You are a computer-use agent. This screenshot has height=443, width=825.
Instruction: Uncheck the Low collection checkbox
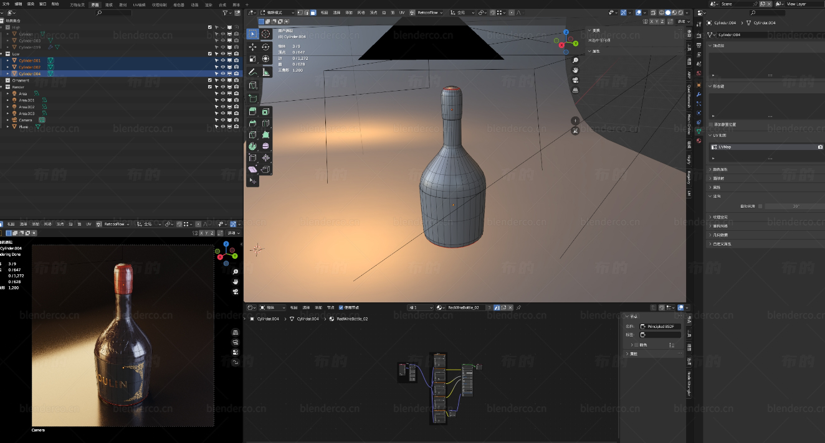coord(210,54)
